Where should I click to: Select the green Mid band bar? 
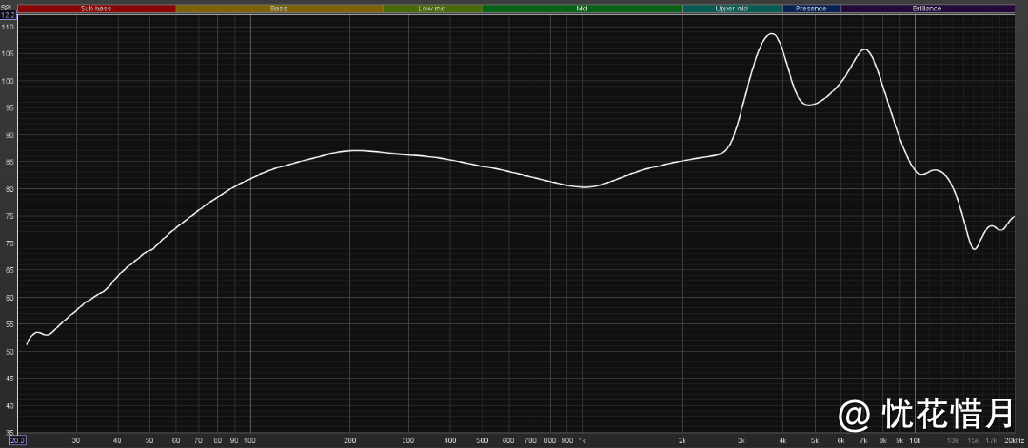pos(582,8)
